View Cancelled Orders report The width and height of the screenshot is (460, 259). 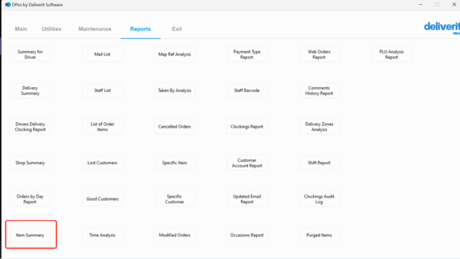pyautogui.click(x=174, y=126)
